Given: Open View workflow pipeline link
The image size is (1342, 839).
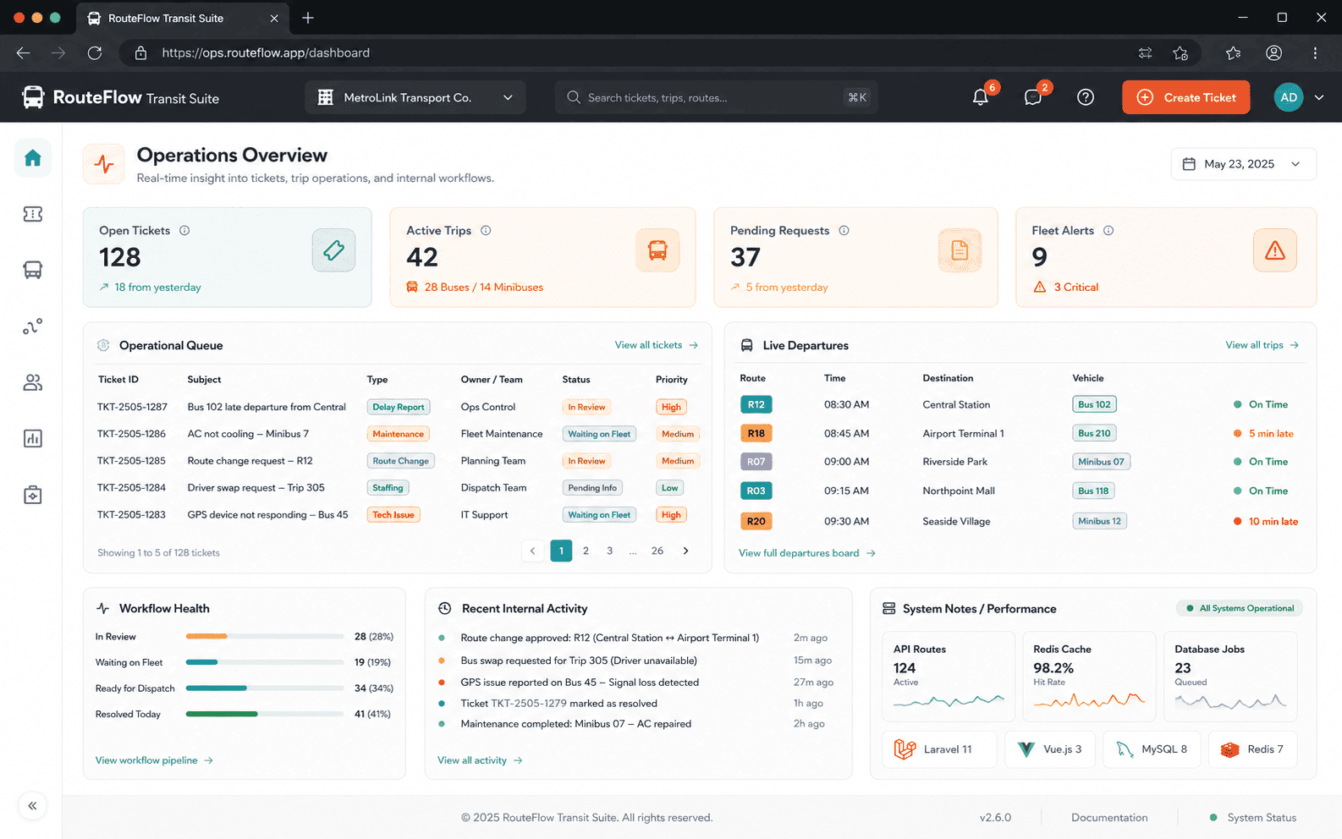Looking at the screenshot, I should tap(154, 760).
